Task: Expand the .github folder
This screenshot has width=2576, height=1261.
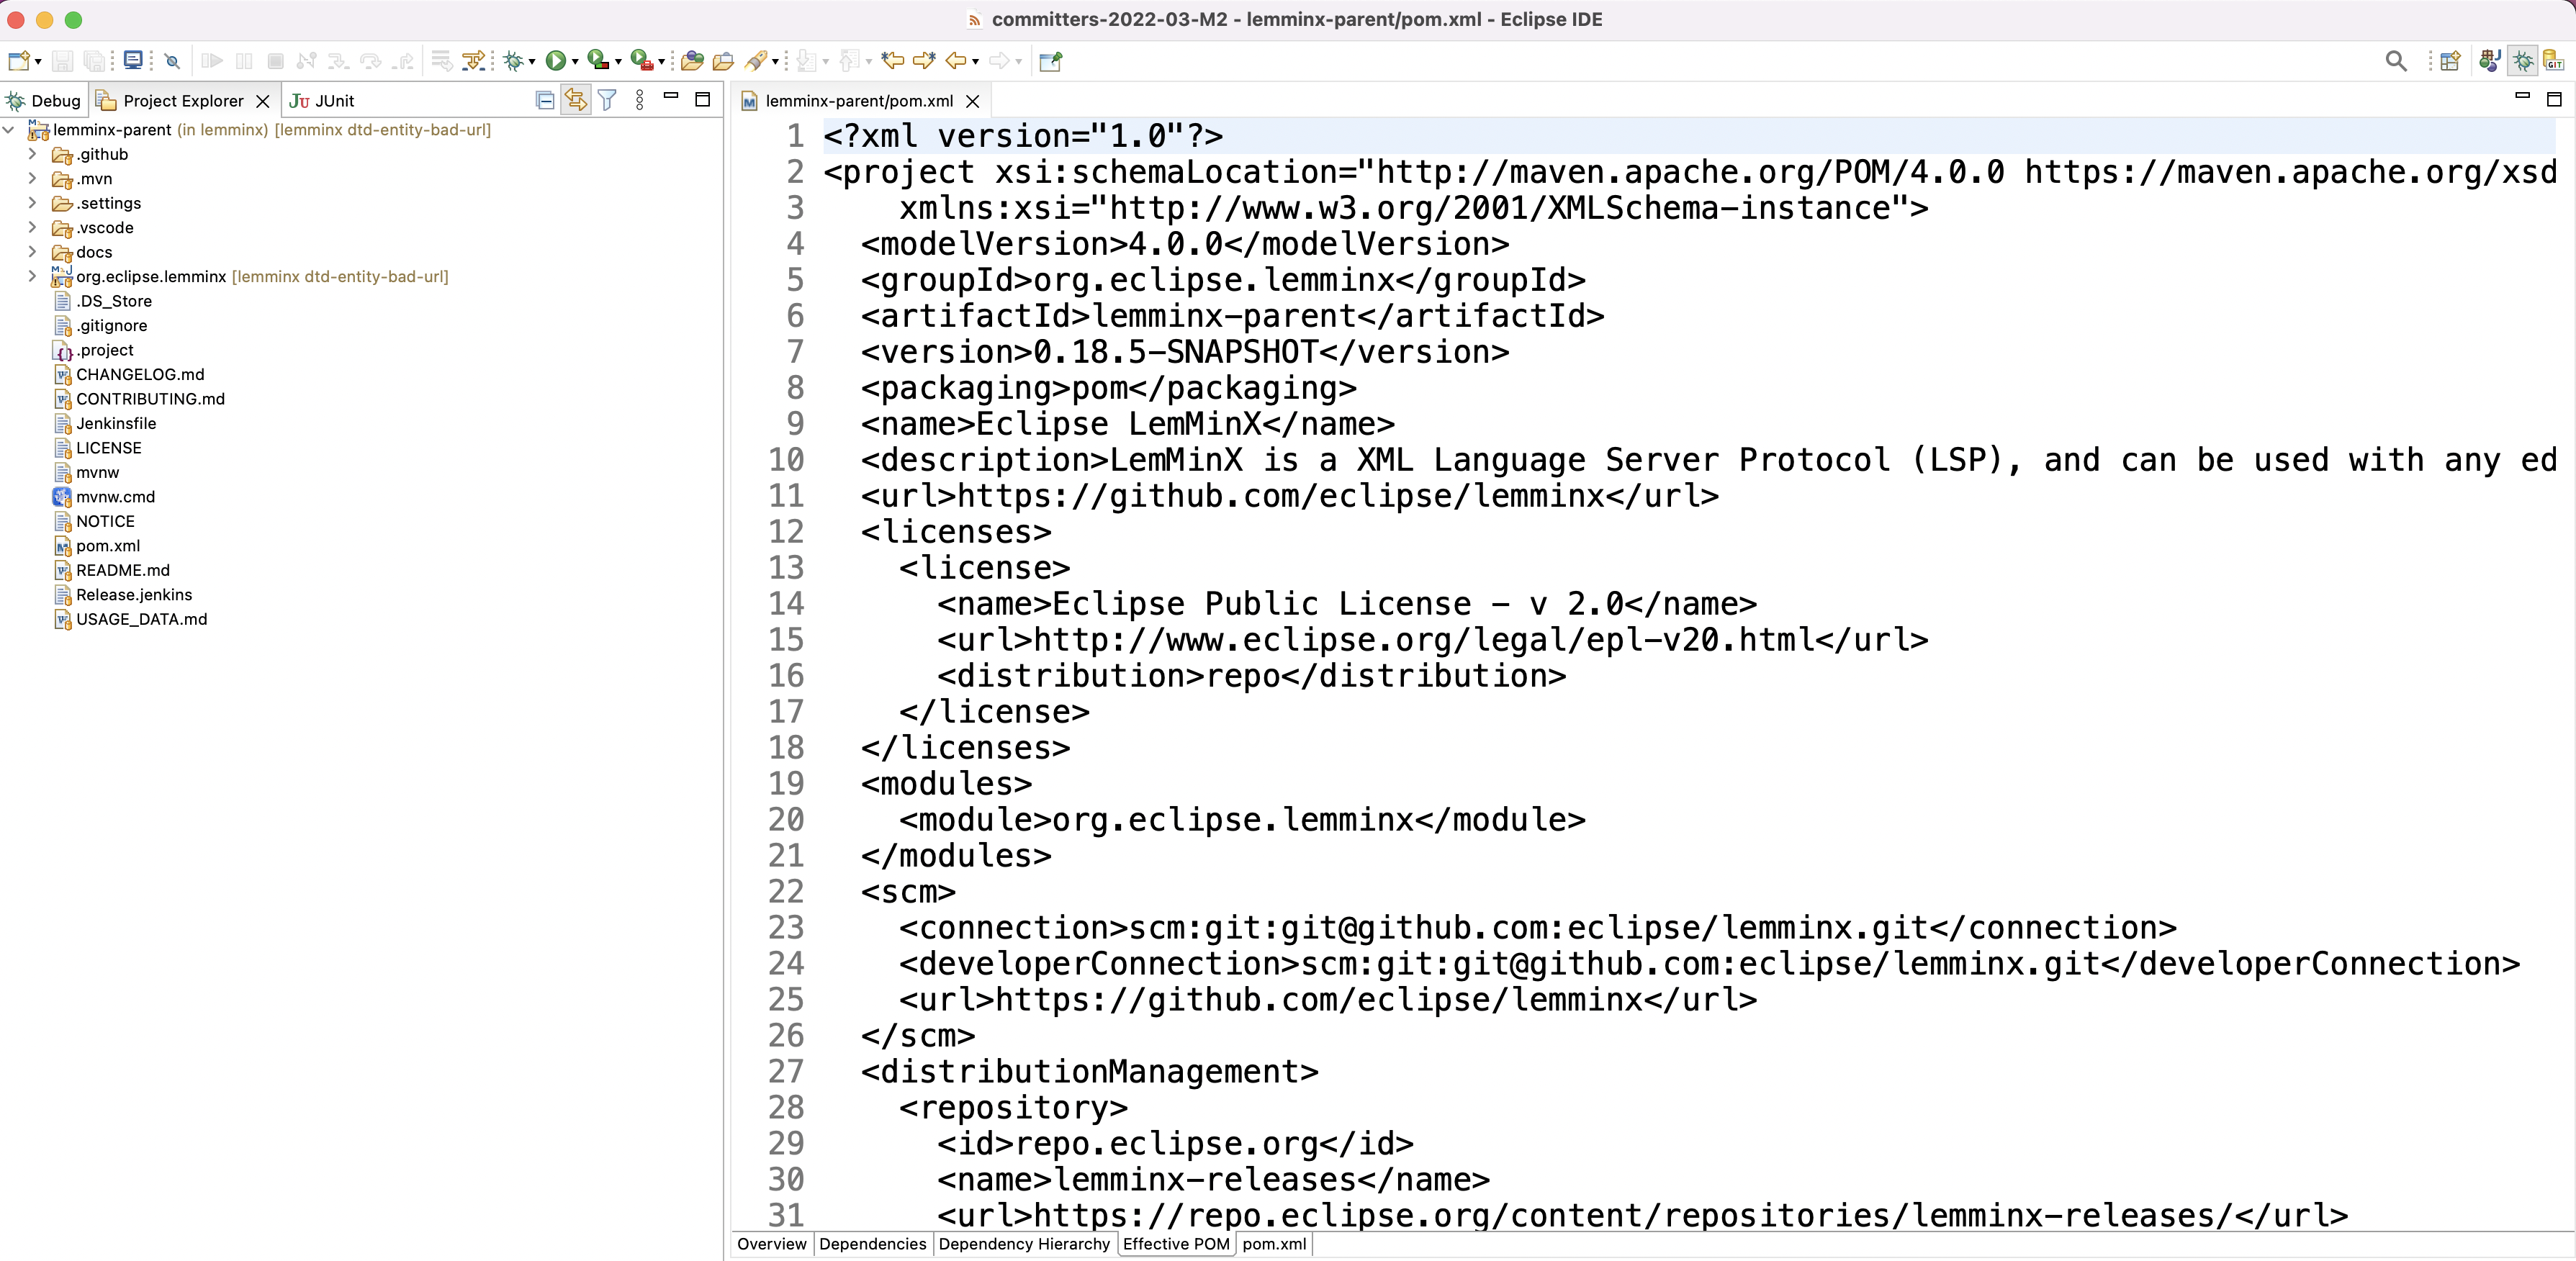Action: (x=32, y=154)
